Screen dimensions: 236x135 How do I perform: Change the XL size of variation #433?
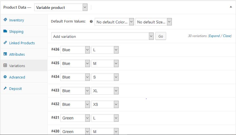[x=105, y=91]
